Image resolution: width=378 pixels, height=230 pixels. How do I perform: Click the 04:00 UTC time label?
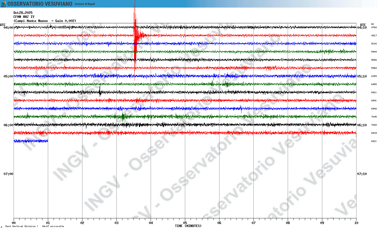click(x=8, y=27)
